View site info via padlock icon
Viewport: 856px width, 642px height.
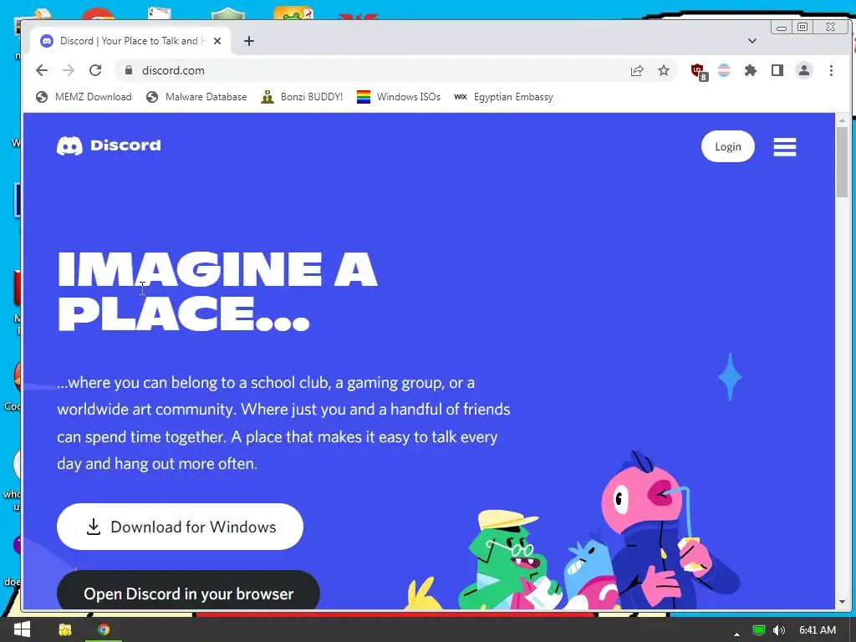[129, 70]
